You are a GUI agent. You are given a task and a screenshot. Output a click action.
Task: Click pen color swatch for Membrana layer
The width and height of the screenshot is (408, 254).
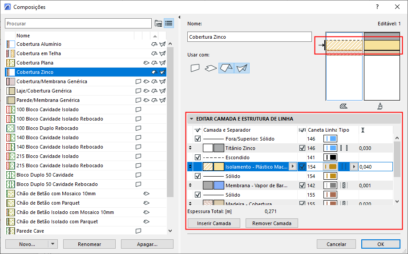(x=330, y=185)
